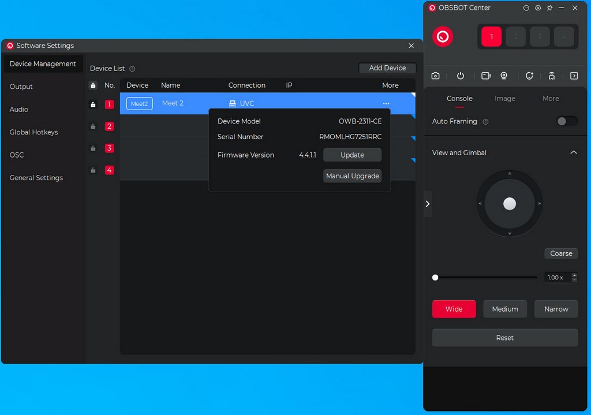Toggle the lock for device row 2

tap(93, 126)
